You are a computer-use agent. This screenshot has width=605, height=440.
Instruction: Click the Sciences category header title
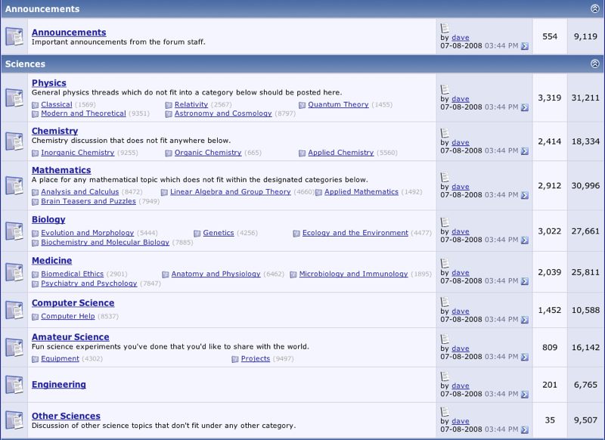[x=25, y=64]
